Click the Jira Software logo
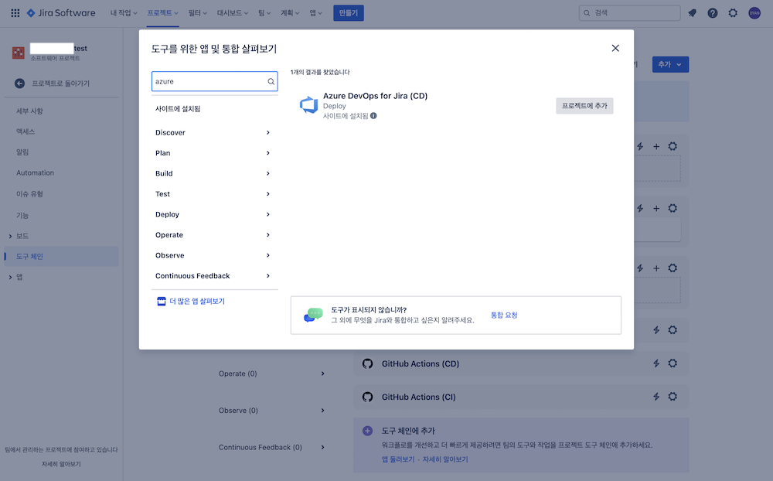773x481 pixels. coord(61,13)
